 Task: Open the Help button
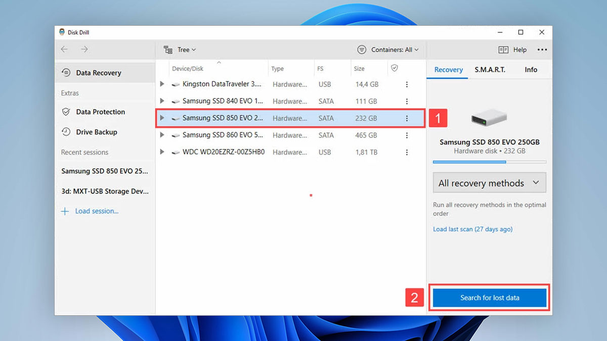point(512,50)
